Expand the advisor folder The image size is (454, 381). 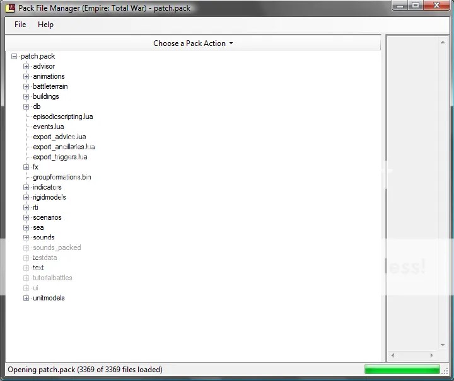[x=26, y=66]
